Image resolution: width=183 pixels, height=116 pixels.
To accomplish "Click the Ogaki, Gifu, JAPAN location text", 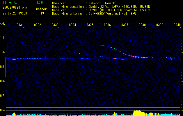I will pyautogui.click(x=120, y=7).
